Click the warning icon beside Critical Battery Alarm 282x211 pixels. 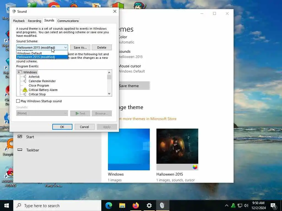[x=25, y=90]
